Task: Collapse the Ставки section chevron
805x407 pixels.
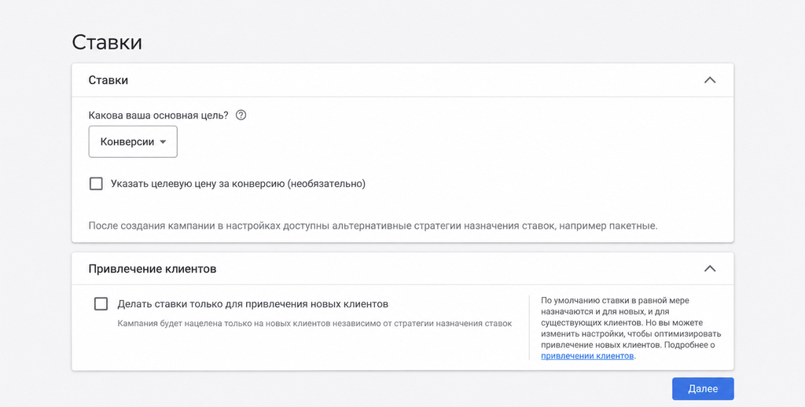Action: [x=710, y=80]
